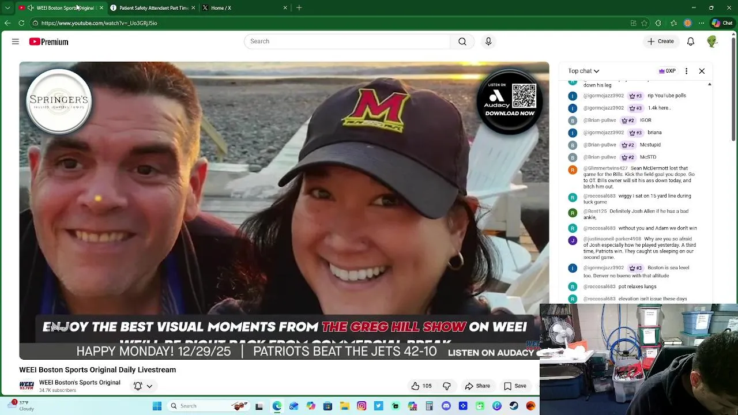Open the Edge profile avatar

tap(687, 23)
